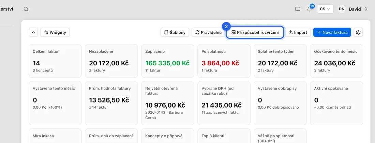This screenshot has width=375, height=143.
Task: Click the 24 036,00 Kč value
Action: [x=334, y=63]
